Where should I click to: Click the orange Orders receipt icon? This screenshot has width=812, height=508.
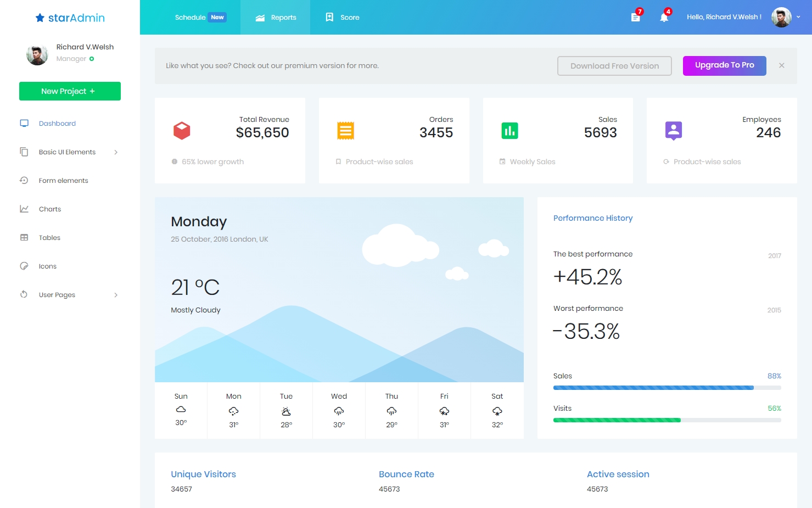tap(345, 131)
